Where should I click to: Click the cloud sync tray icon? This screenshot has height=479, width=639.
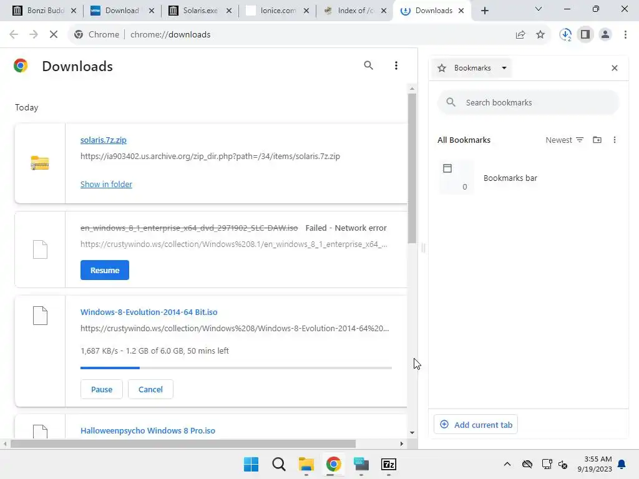pos(527,464)
